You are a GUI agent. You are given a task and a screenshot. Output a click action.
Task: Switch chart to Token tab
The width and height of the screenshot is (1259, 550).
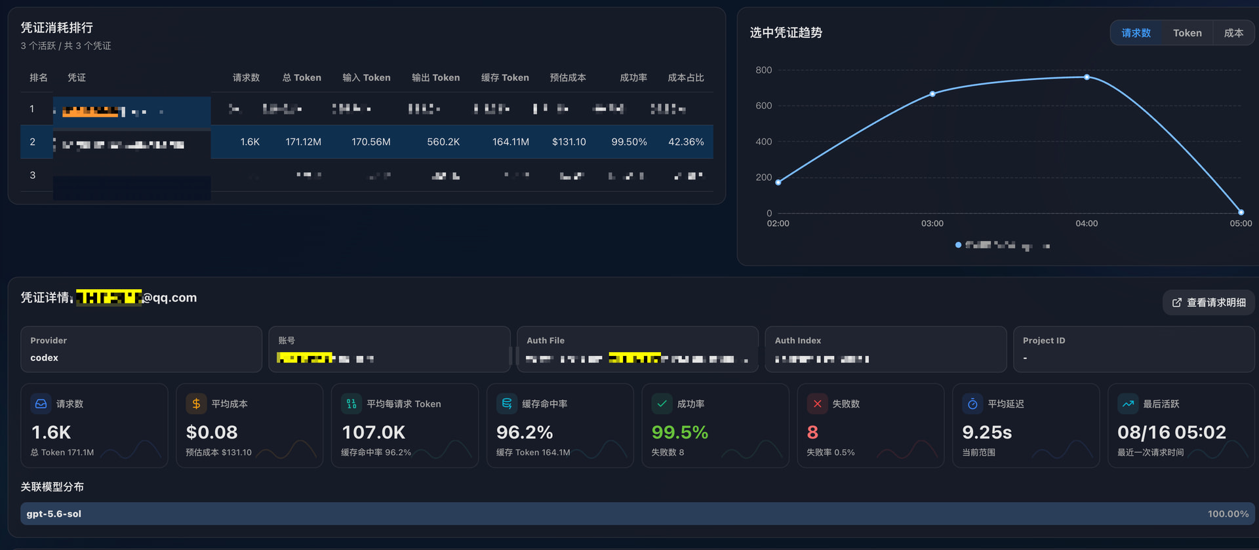[1187, 33]
